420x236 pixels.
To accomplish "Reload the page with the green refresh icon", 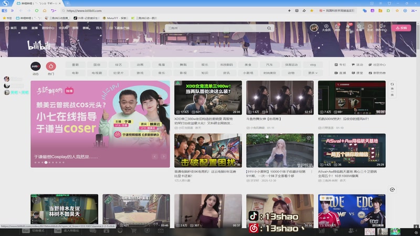I will pos(37,10).
